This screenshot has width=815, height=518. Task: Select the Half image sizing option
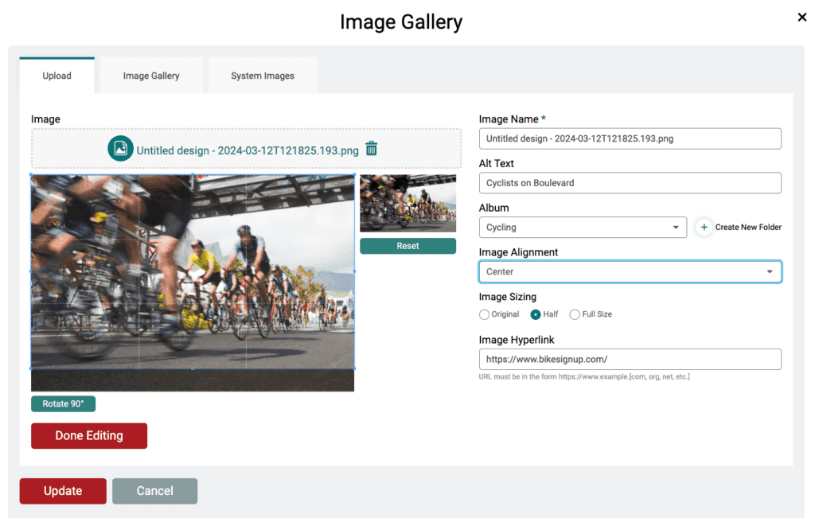536,314
